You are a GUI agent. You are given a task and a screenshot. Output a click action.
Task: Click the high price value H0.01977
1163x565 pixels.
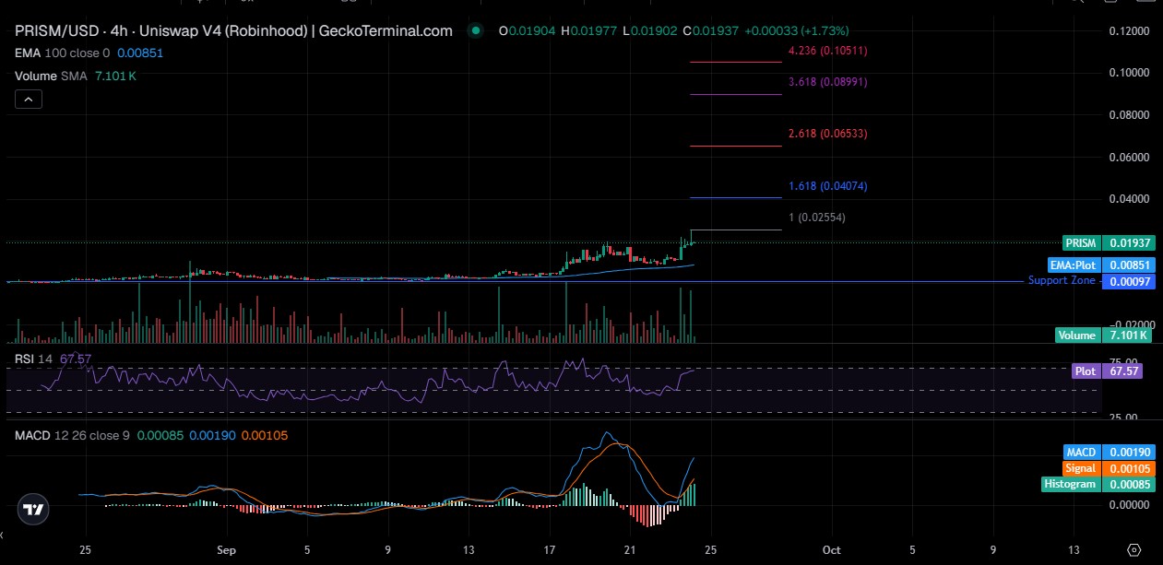coord(590,30)
